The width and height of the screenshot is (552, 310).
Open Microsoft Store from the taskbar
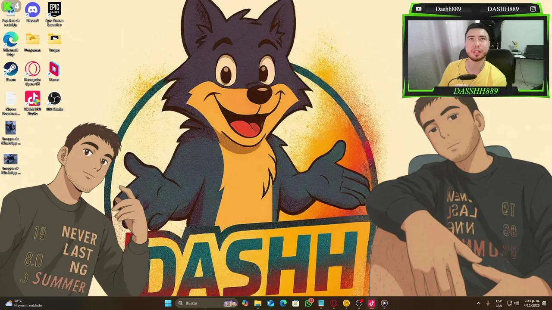(295, 303)
